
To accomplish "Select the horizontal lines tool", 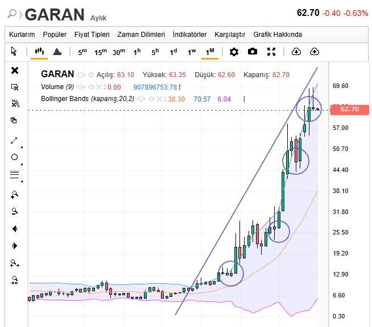I will click(14, 174).
